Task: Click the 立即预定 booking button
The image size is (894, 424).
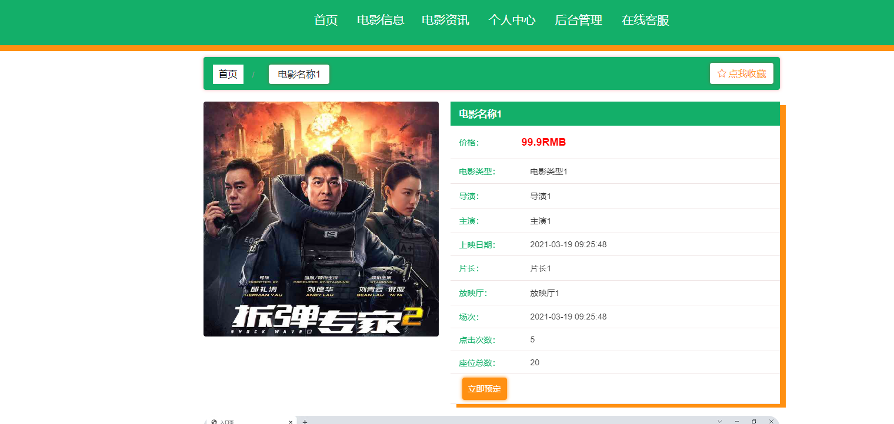Action: 484,388
